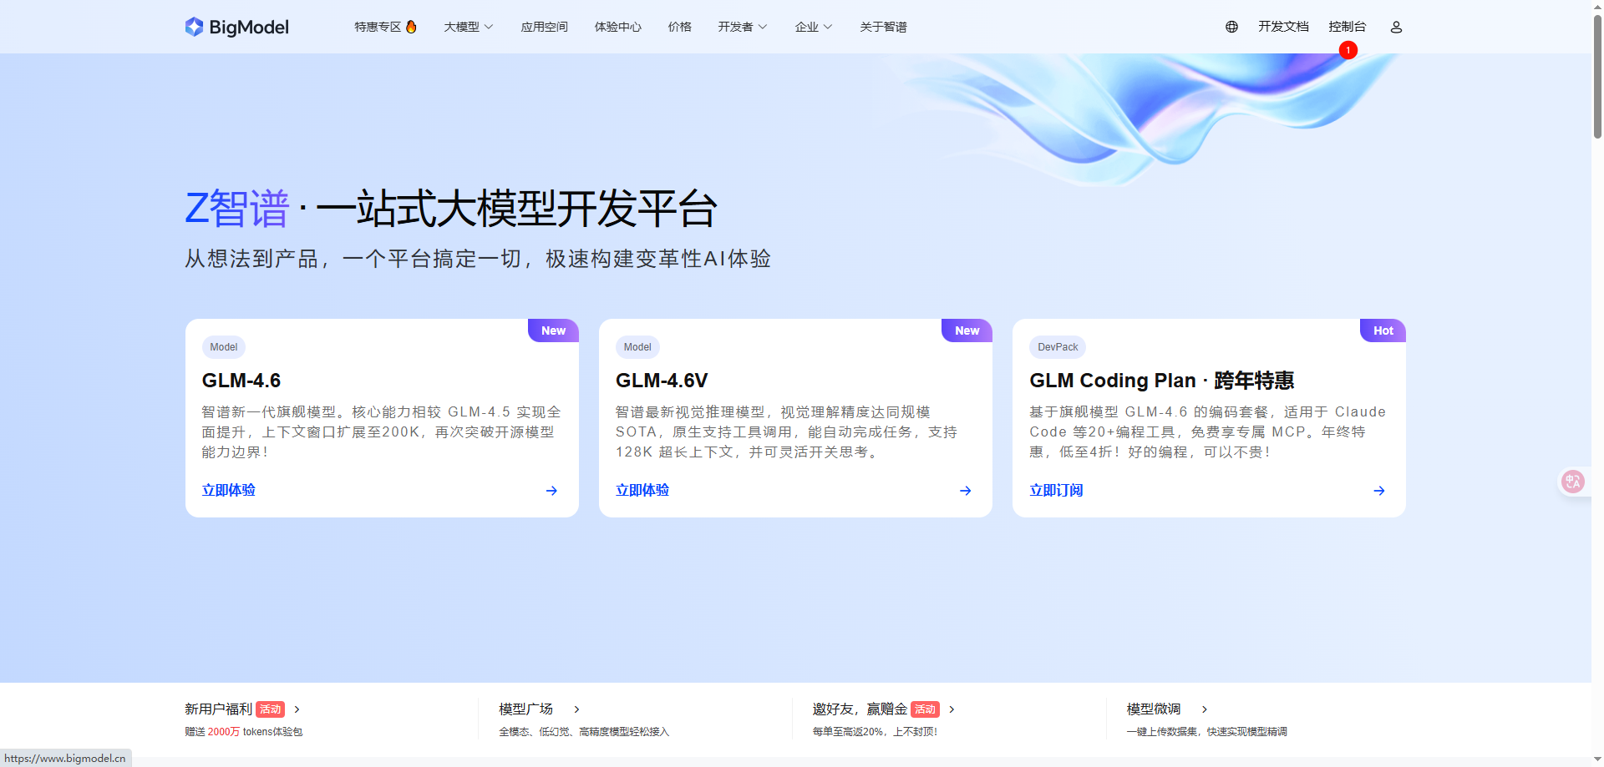The width and height of the screenshot is (1604, 767).
Task: Open the user account profile icon
Action: click(1396, 27)
